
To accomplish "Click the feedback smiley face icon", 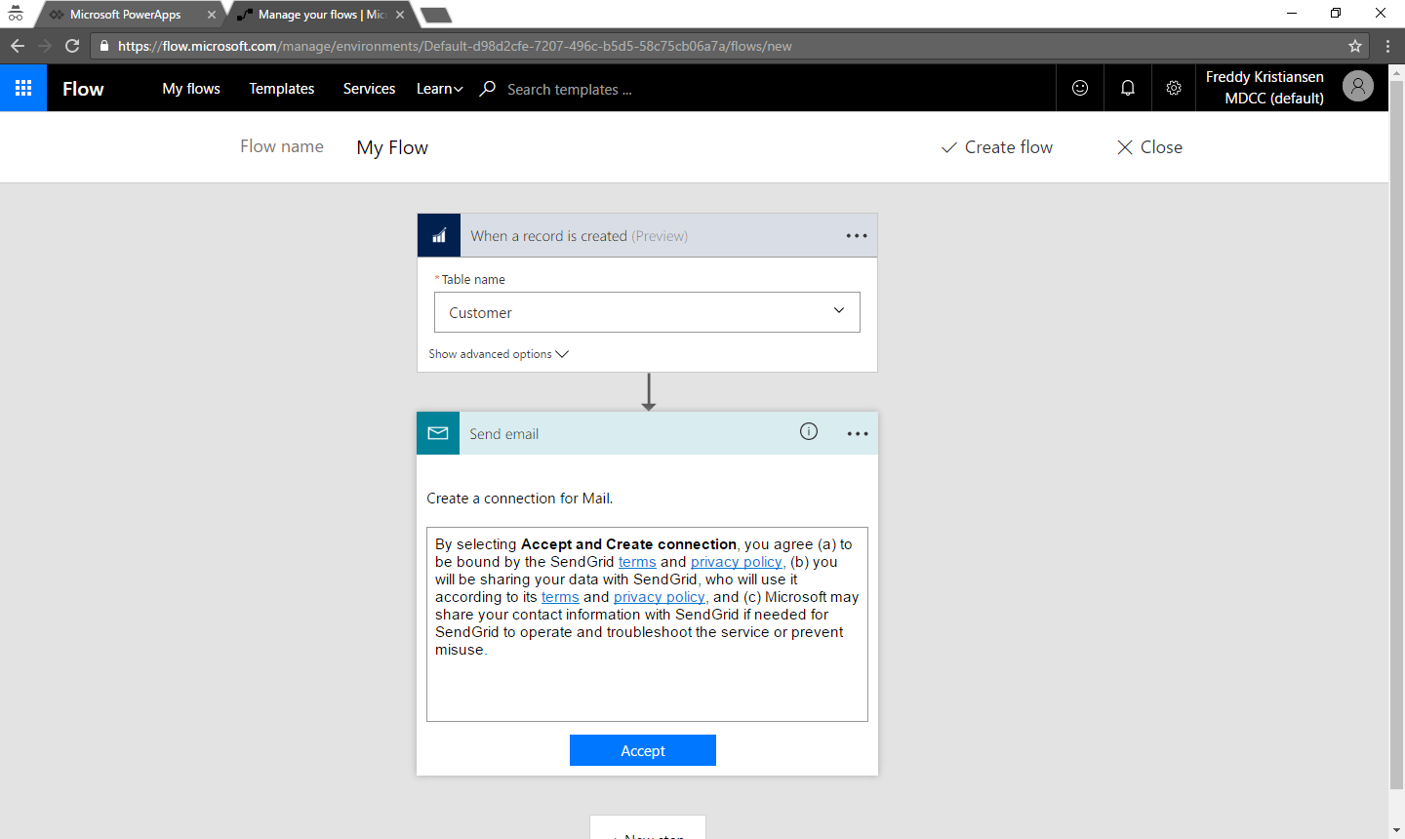I will point(1080,88).
